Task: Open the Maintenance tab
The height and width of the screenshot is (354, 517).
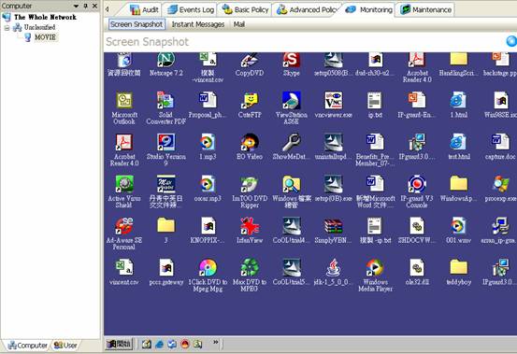Action: click(425, 10)
